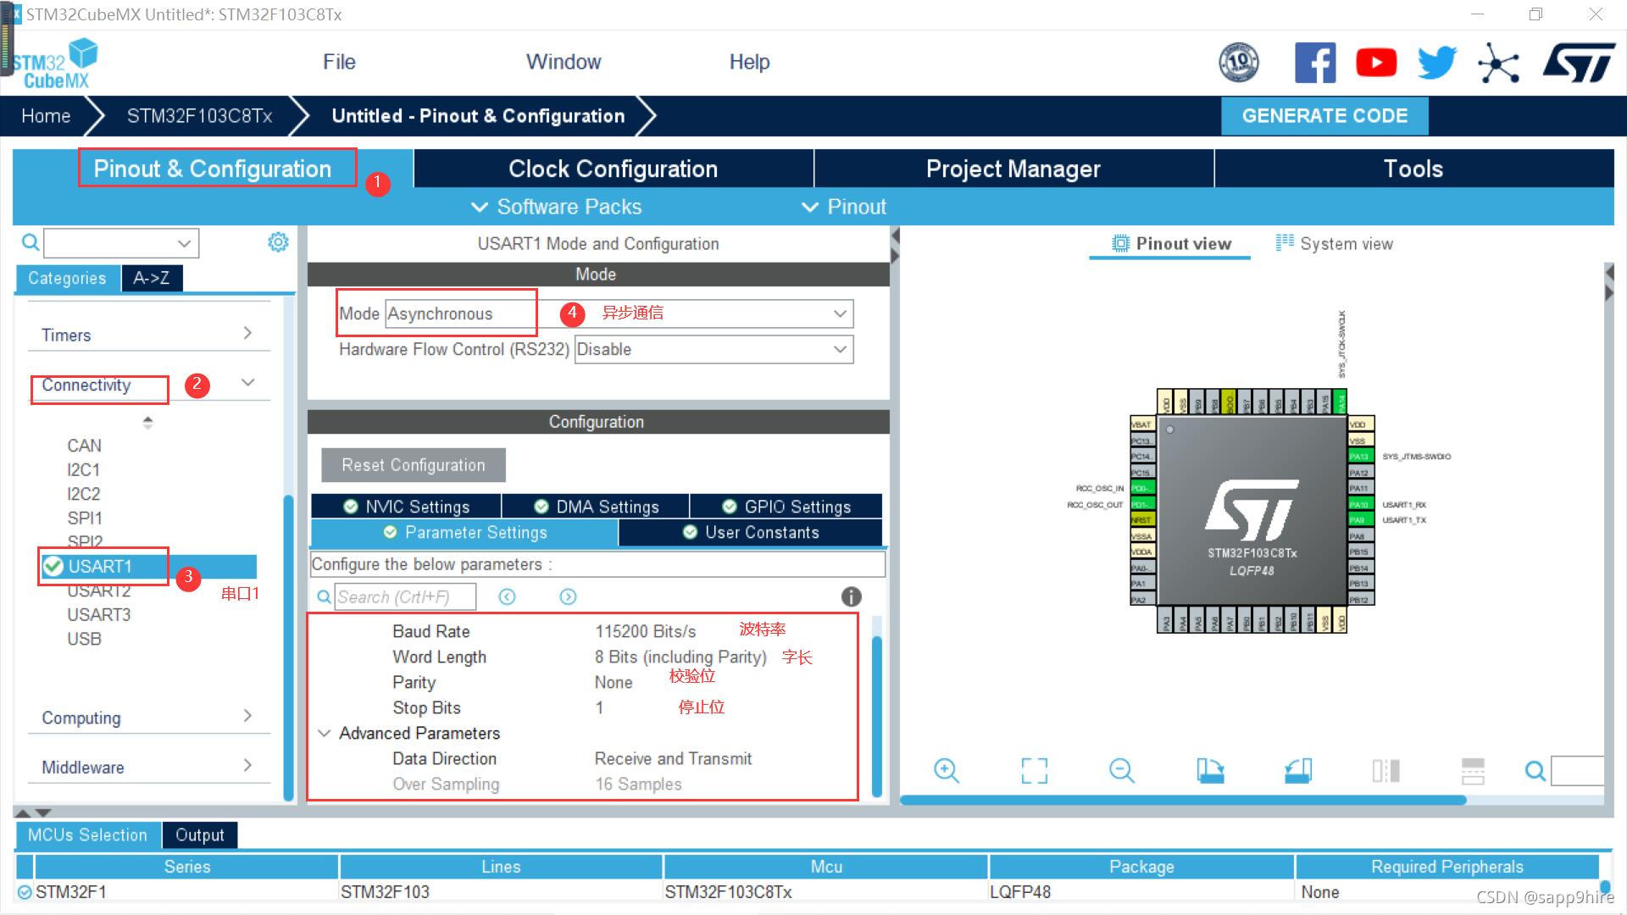Switch to Tools tab

point(1413,169)
